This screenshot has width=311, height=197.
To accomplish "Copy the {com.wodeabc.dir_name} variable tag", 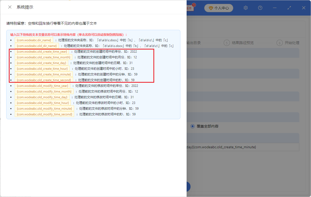I will (34, 40).
